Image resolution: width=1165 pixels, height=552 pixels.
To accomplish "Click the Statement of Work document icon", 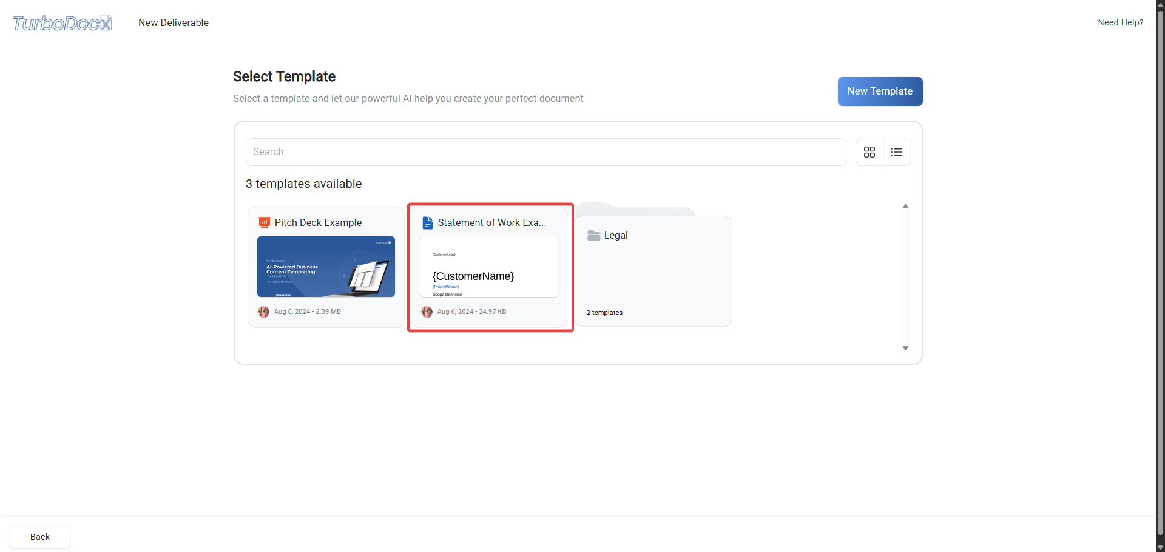I will click(x=428, y=223).
